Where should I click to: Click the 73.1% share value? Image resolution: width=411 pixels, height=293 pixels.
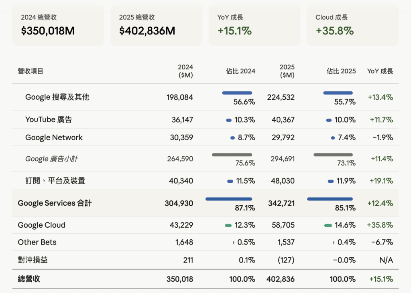tap(346, 163)
